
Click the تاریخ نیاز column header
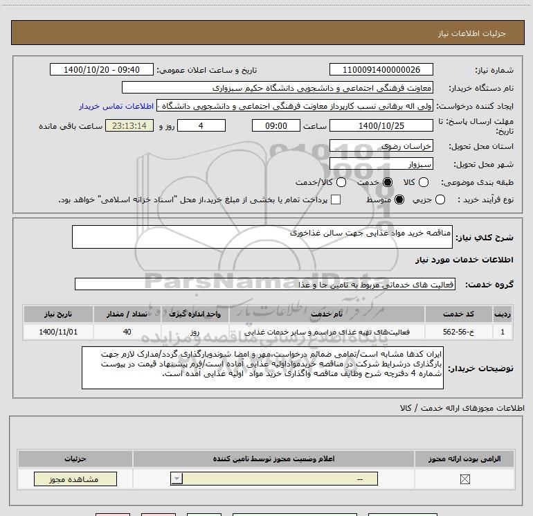[58, 314]
